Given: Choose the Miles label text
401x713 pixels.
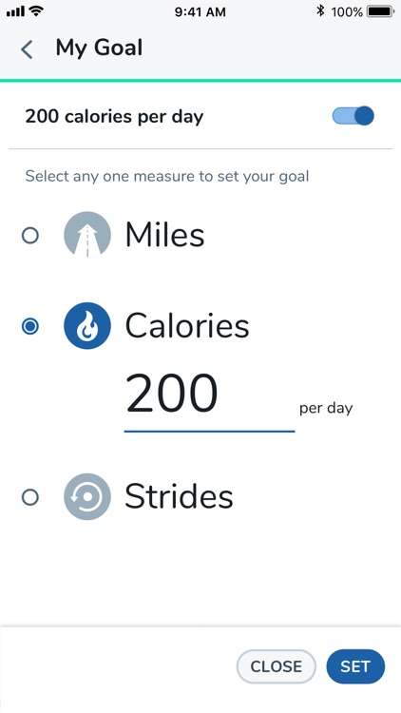Looking at the screenshot, I should [x=164, y=235].
